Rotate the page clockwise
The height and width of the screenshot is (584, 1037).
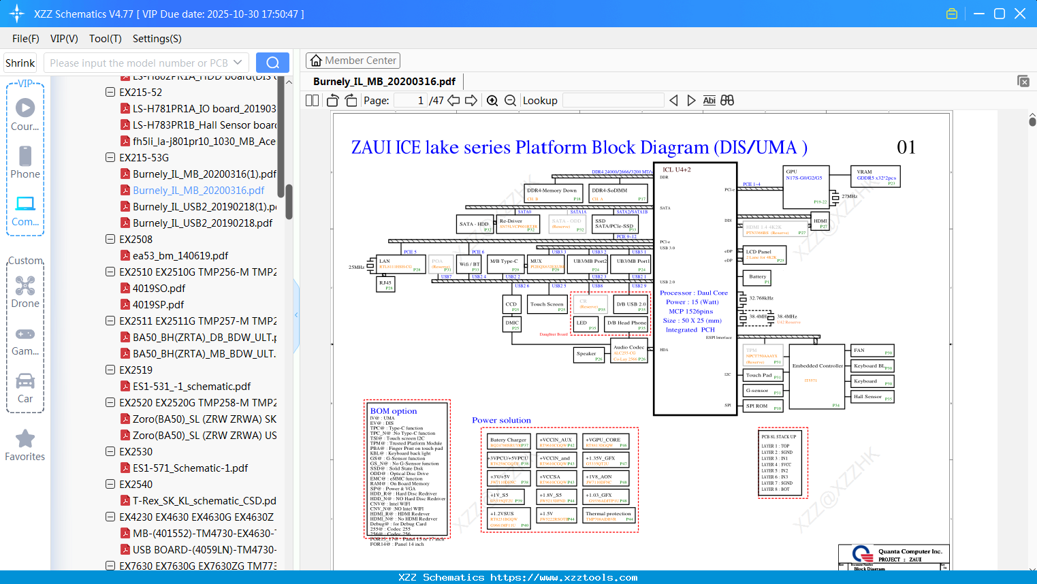[x=351, y=101]
